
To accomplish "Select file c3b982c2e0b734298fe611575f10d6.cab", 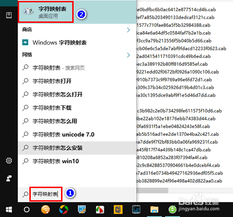I will (179, 111).
